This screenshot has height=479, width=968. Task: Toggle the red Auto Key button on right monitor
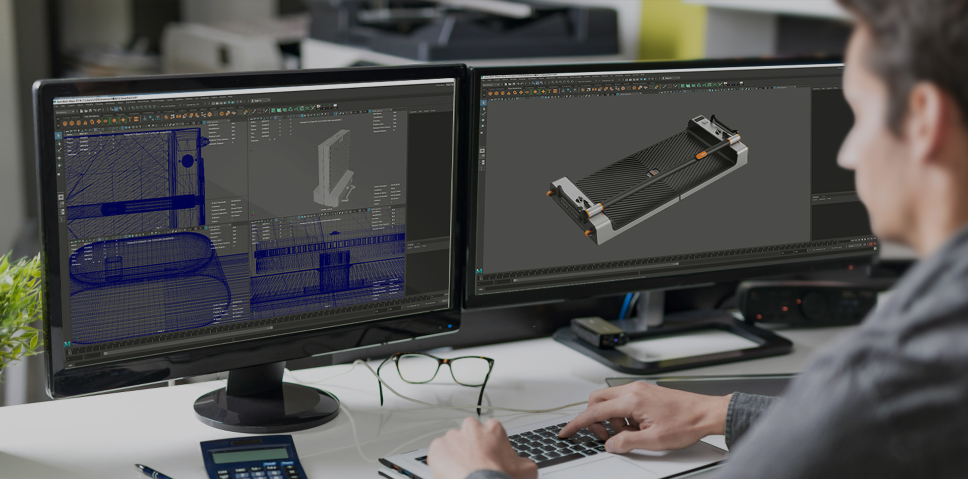870,244
